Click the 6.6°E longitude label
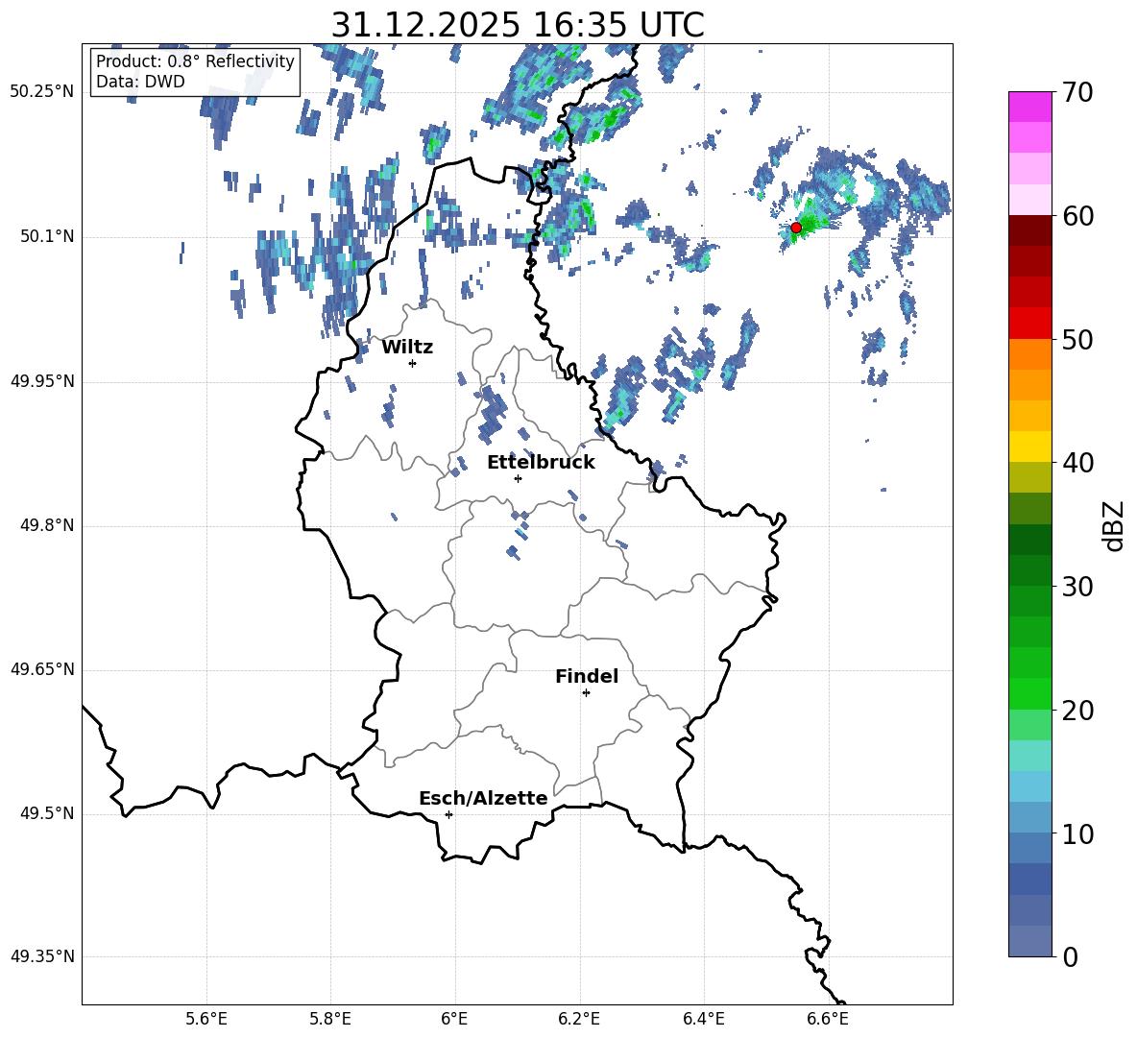The height and width of the screenshot is (1038, 1137). click(828, 1019)
